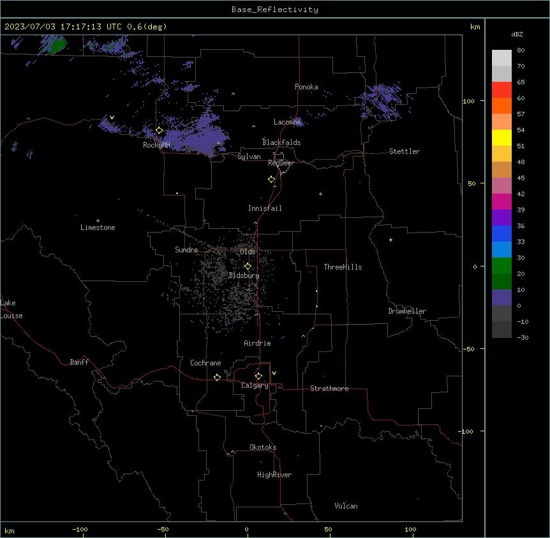Viewport: 550px width, 538px height.
Task: Click the yellow V marker northwest of RockyMH
Action: [112, 118]
